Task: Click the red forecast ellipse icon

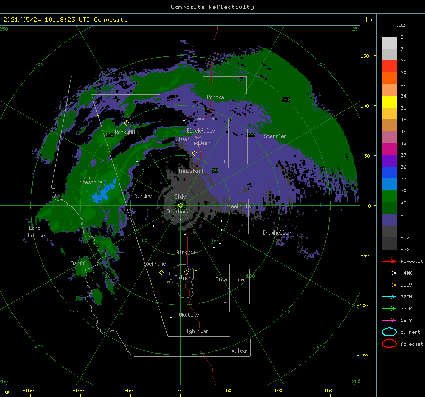Action: click(389, 344)
